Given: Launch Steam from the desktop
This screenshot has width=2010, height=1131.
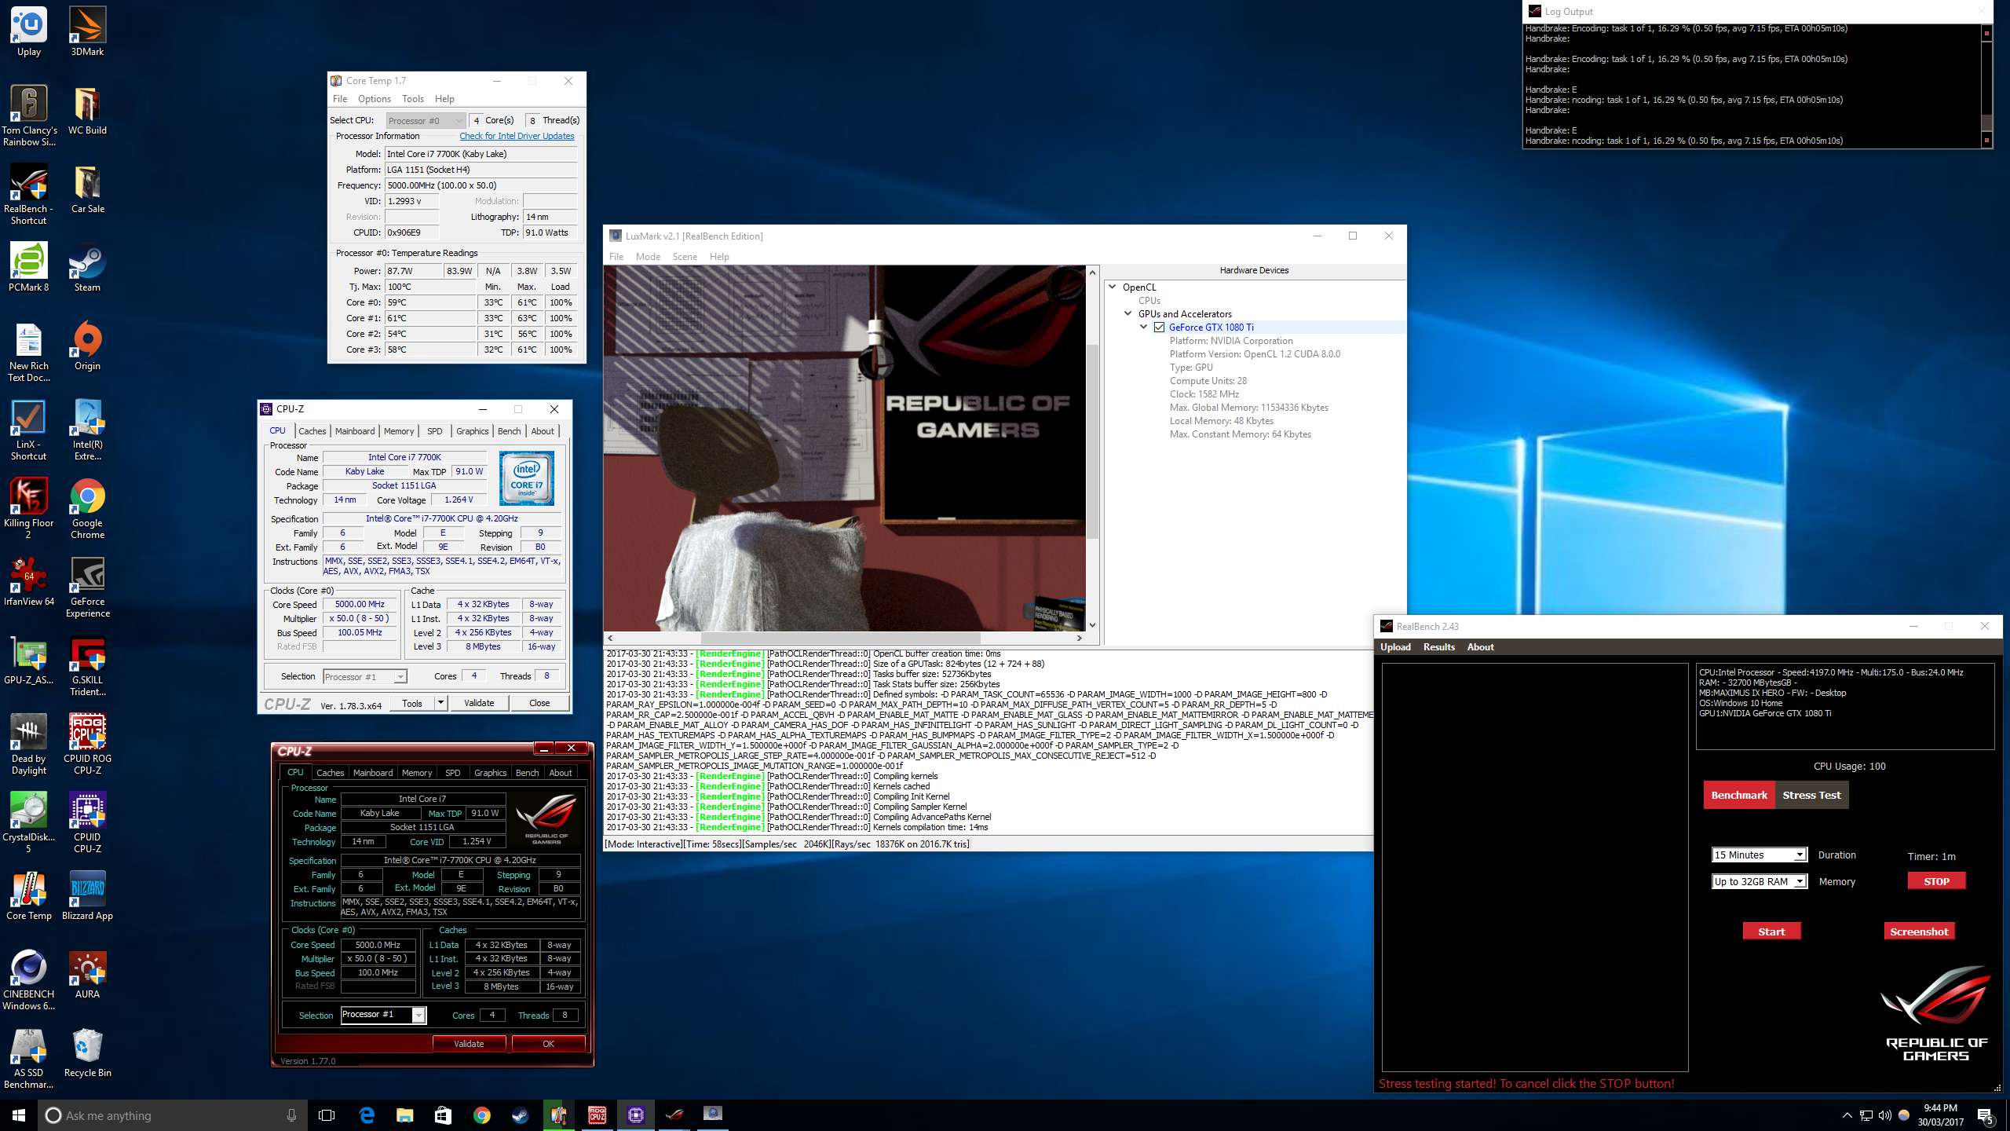Looking at the screenshot, I should (87, 267).
